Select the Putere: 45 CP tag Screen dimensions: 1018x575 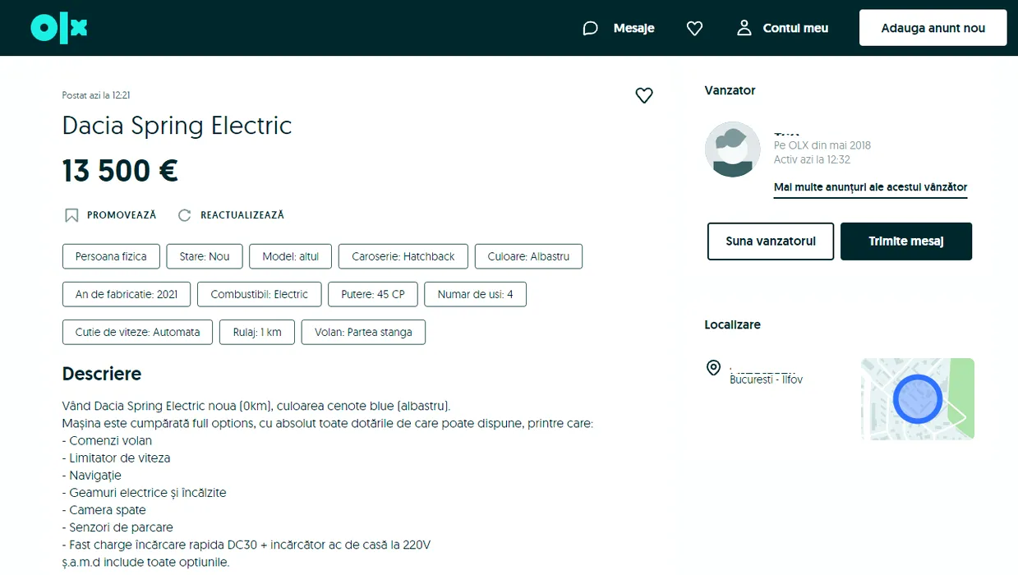tap(373, 294)
